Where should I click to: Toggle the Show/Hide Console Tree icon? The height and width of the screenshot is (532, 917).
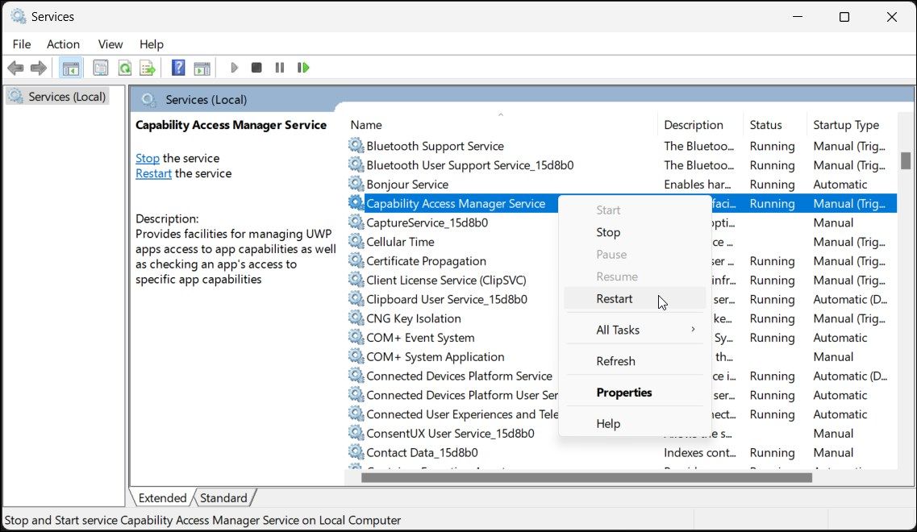tap(71, 68)
